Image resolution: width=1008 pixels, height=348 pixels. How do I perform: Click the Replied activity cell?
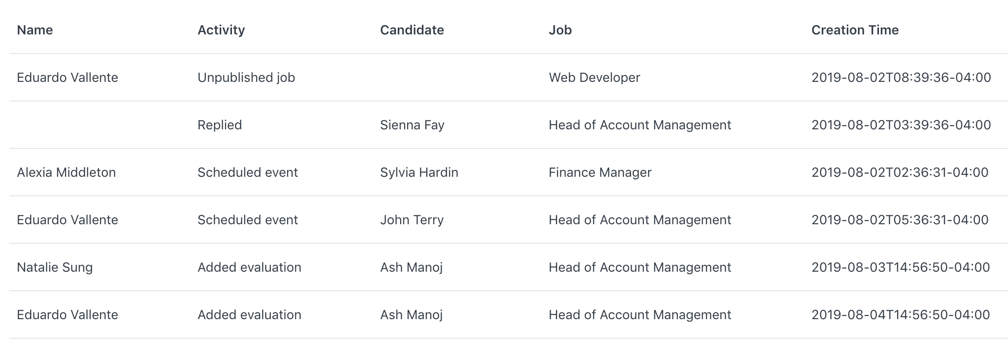point(219,125)
